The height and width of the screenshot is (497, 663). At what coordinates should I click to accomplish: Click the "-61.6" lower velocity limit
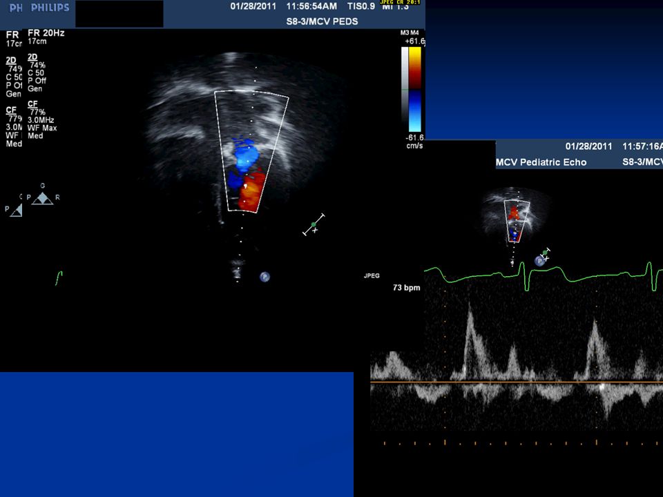(x=415, y=138)
